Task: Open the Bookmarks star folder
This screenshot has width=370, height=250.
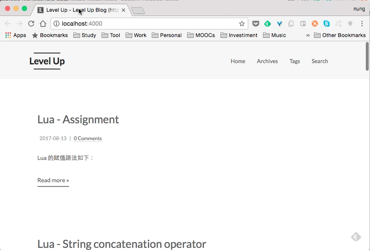Action: 50,35
